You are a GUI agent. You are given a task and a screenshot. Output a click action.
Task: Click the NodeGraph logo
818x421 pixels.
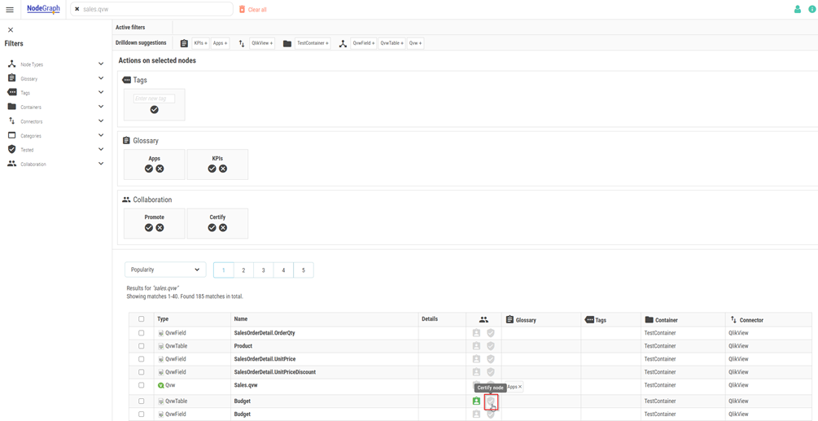43,9
